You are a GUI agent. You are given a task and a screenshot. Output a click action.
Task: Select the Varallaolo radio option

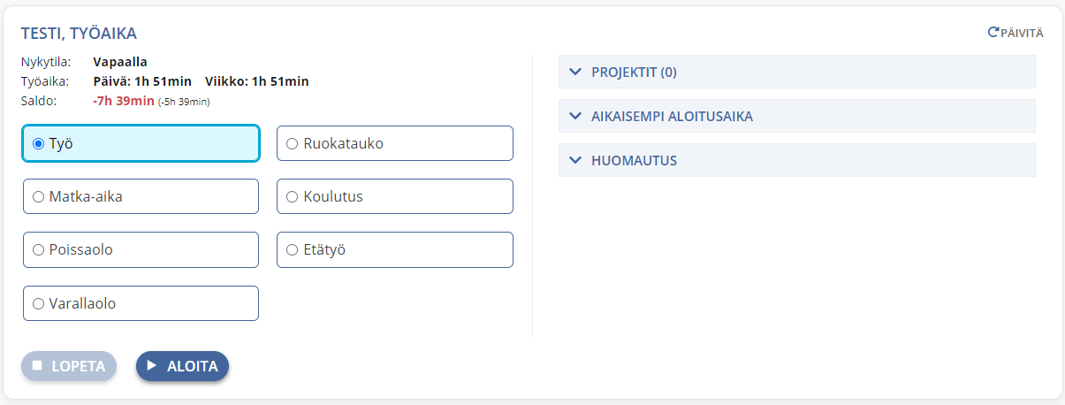pyautogui.click(x=141, y=302)
